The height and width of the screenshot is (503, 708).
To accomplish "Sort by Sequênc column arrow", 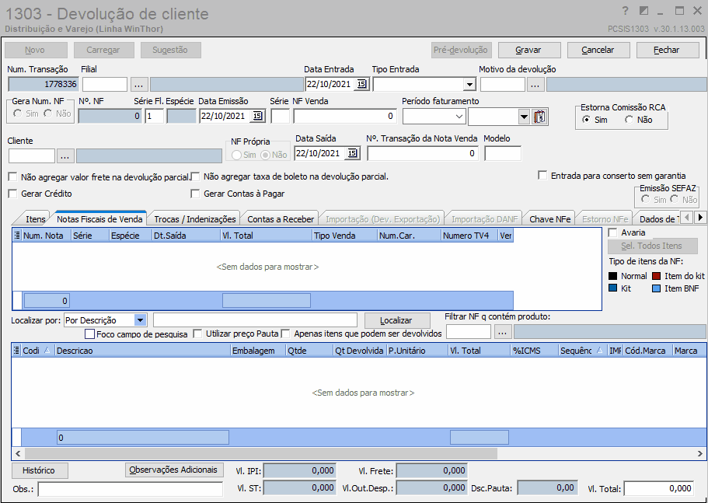I will pos(598,350).
